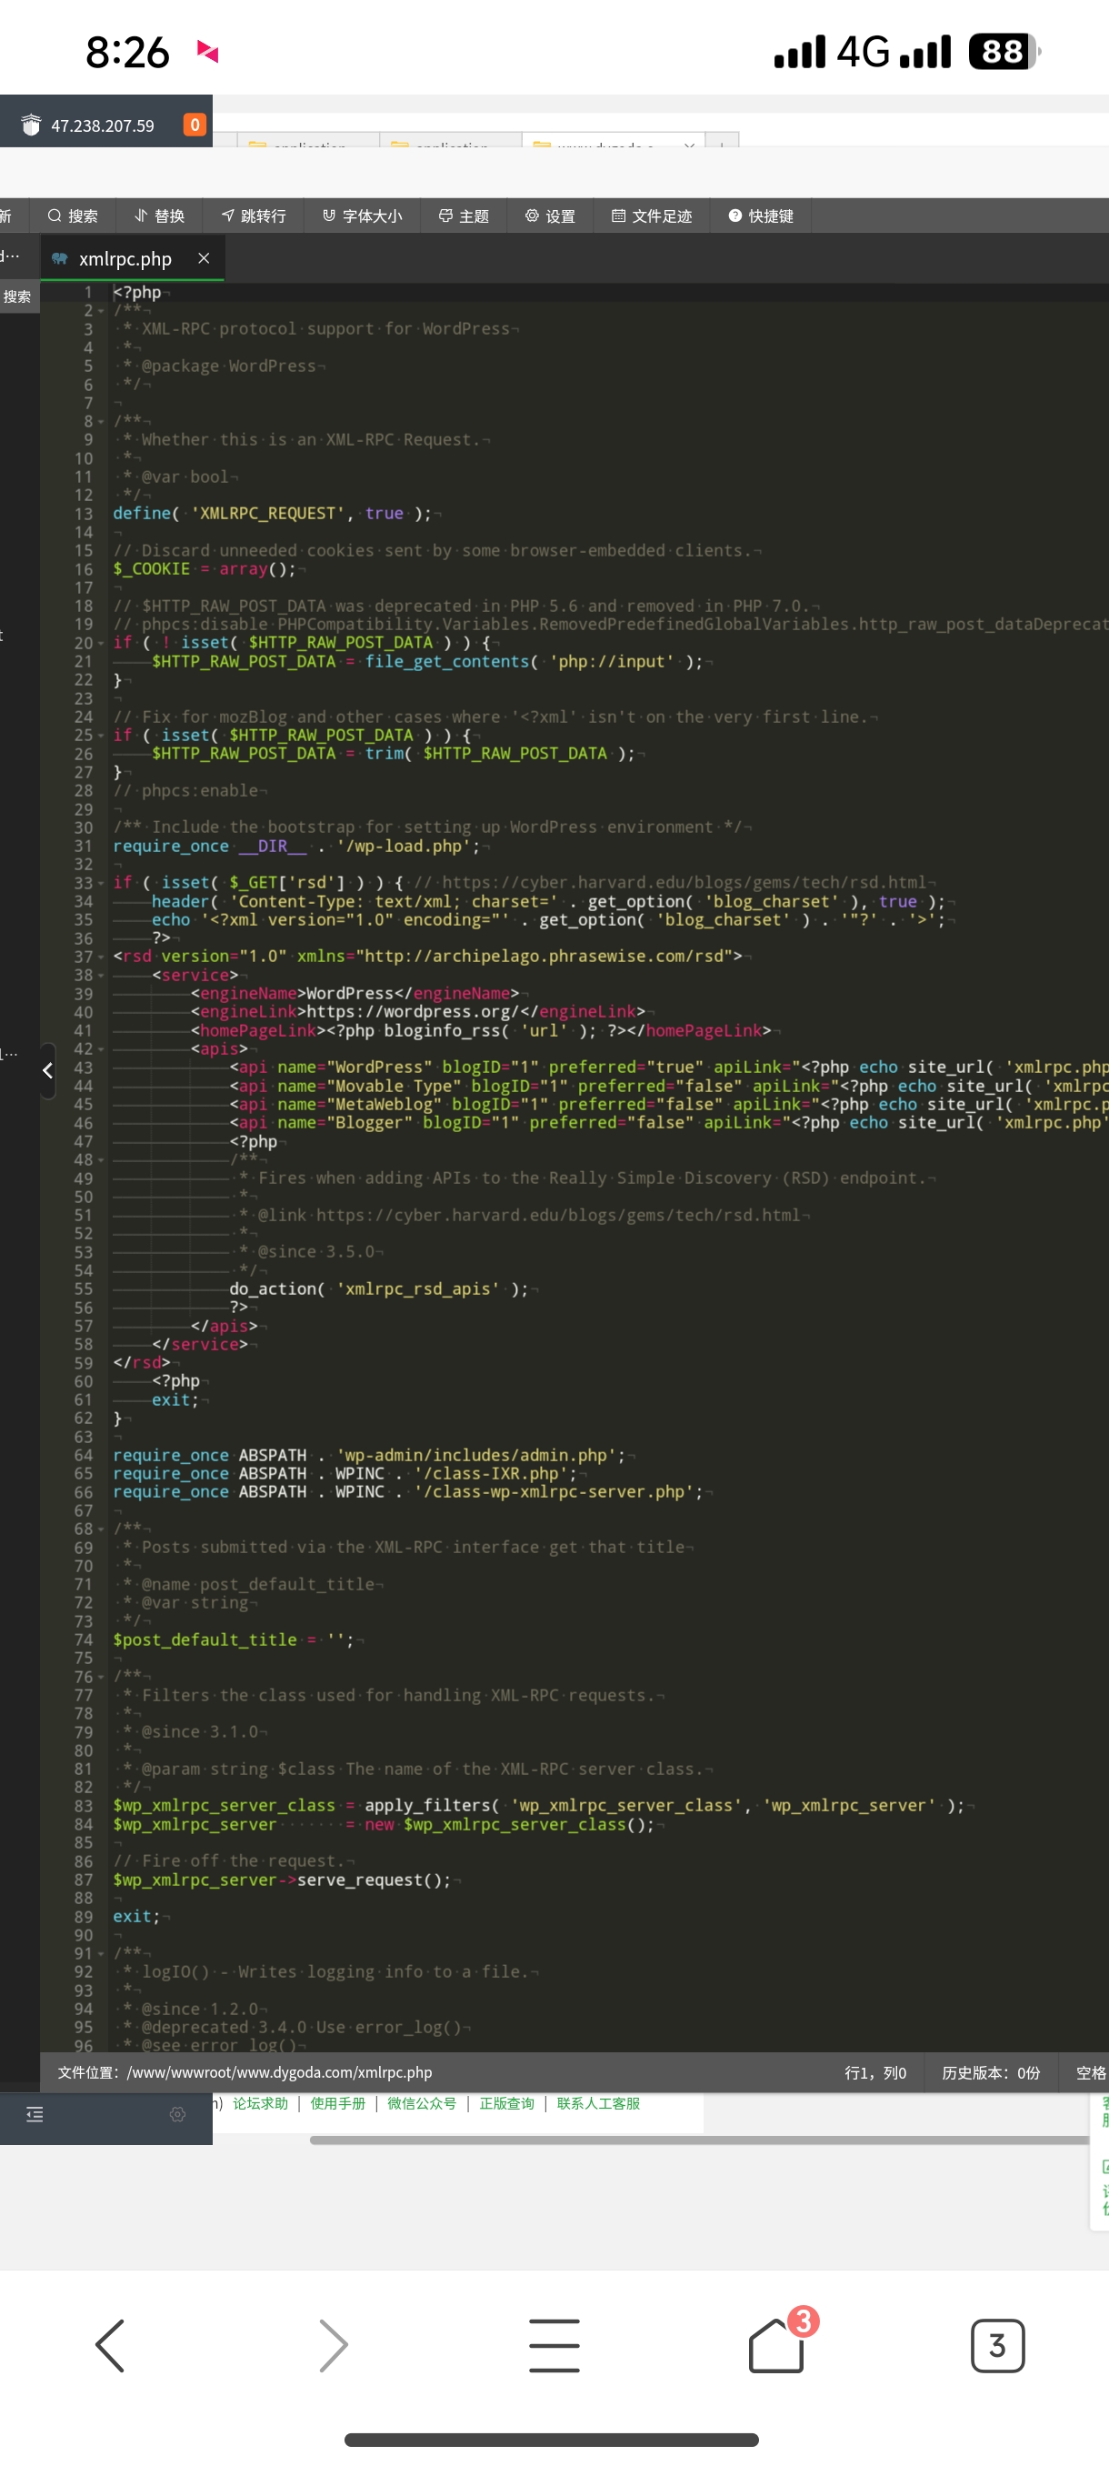
Task: Open the browser menu (three lines)
Action: point(554,2345)
